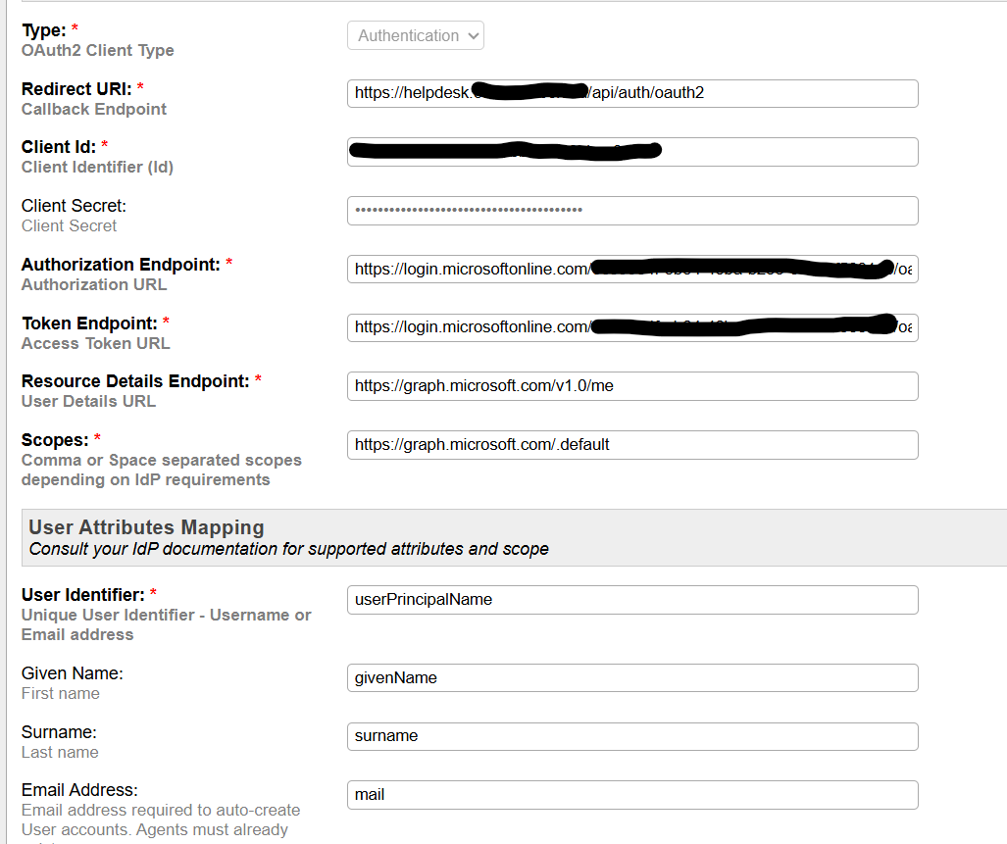Open the OAuth2 Client Type dropdown
The image size is (1007, 844).
415,36
